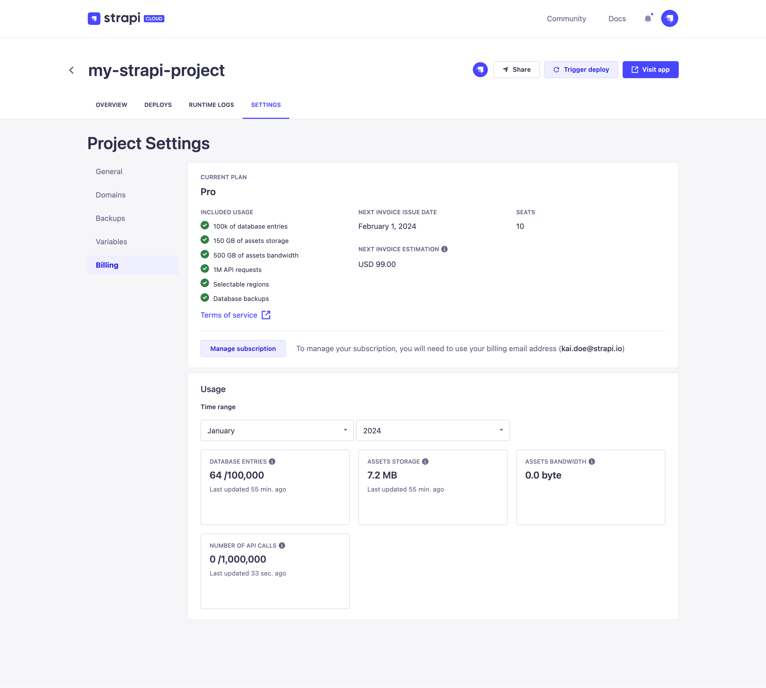Navigate back using the chevron arrow
The width and height of the screenshot is (766, 688).
(72, 70)
